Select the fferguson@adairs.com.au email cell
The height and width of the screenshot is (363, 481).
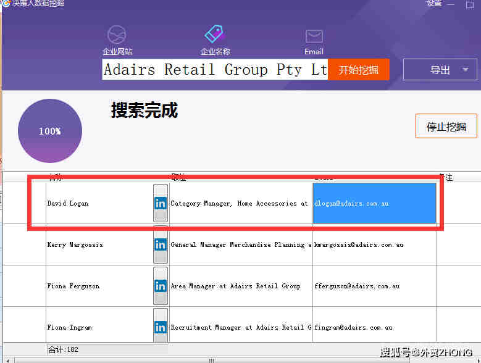tap(374, 286)
